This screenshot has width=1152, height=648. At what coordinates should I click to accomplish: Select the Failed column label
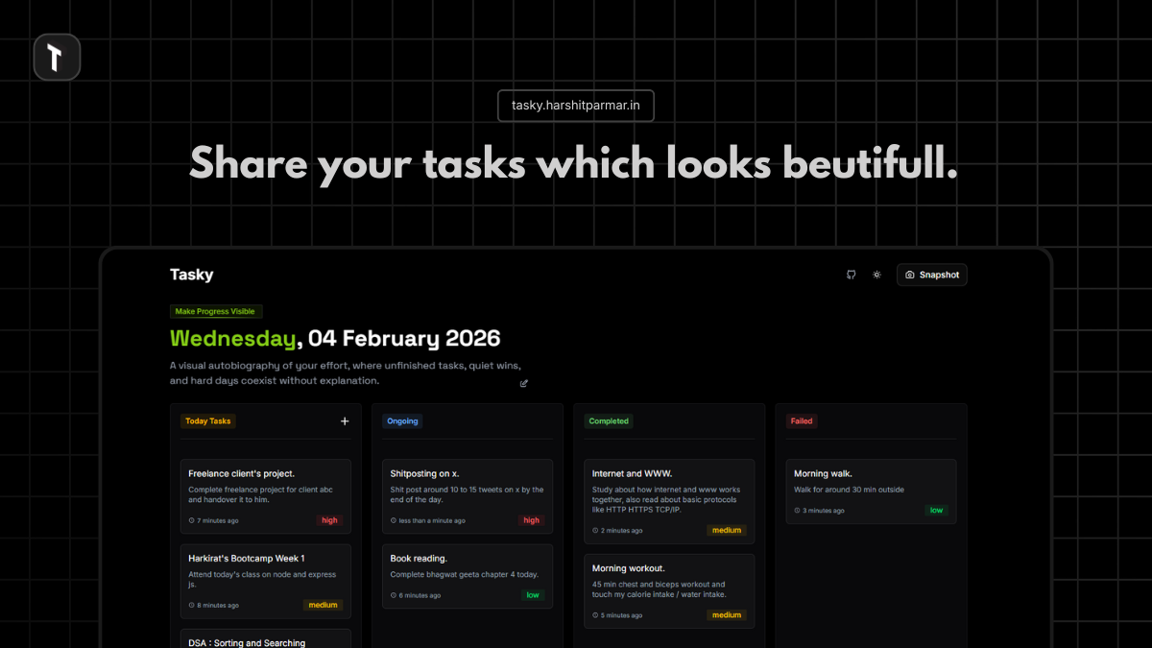(x=802, y=420)
